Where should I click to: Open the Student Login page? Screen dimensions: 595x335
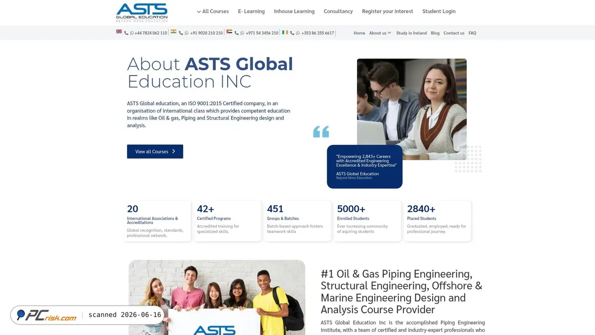click(x=439, y=11)
